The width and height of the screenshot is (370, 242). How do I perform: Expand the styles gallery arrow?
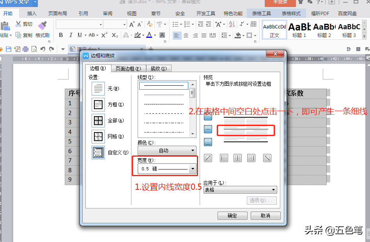tap(364, 36)
